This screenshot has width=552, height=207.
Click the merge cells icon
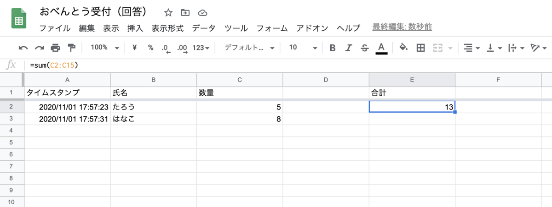[x=437, y=48]
